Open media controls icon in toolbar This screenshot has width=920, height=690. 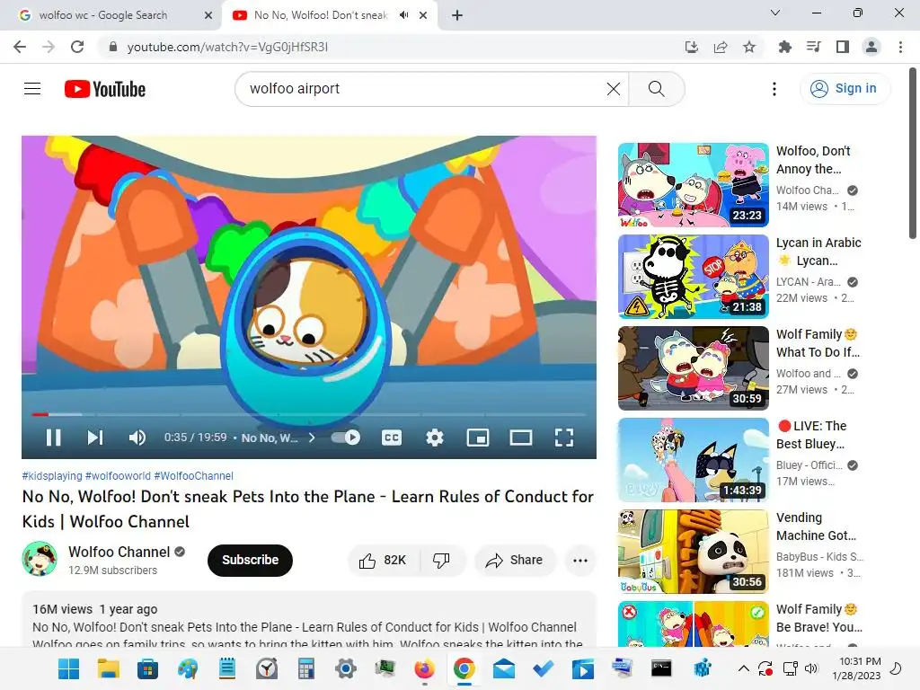[x=813, y=47]
